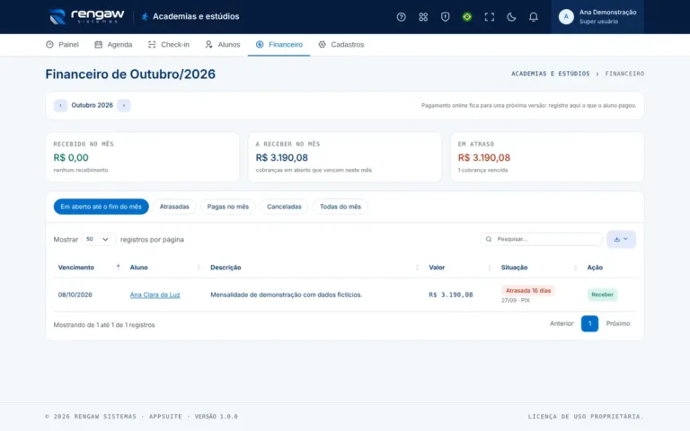Open the records per page dropdown
This screenshot has width=690, height=431.
click(x=99, y=239)
